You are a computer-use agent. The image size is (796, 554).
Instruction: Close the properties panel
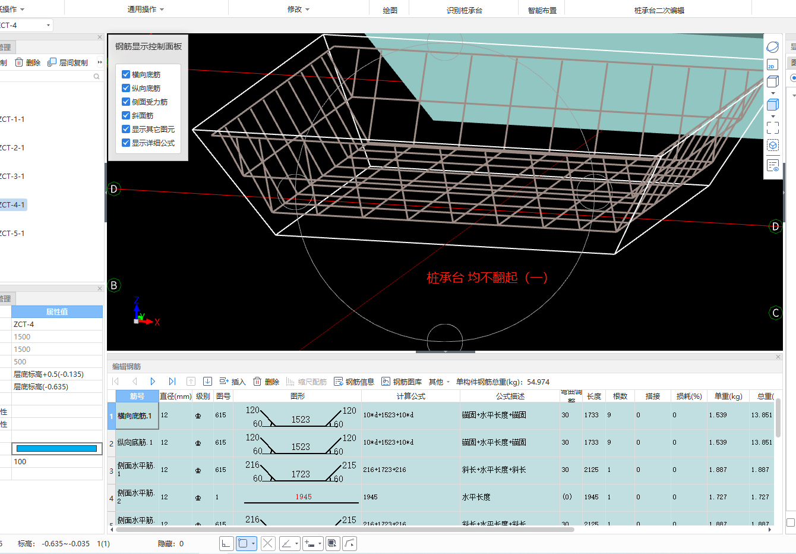(100, 288)
